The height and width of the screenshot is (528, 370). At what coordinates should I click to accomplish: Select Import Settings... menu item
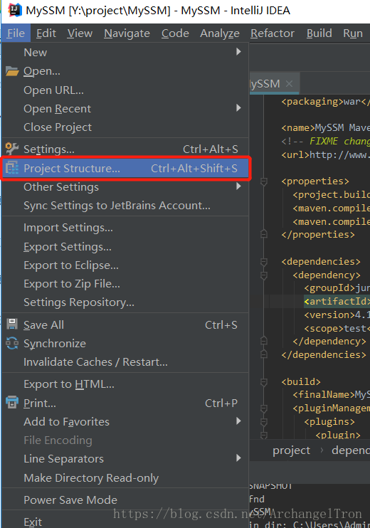[x=125, y=228]
